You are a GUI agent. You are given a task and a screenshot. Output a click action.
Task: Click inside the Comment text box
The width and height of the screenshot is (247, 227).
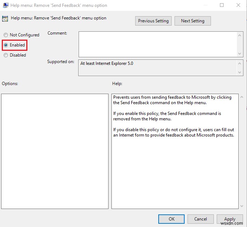158,44
